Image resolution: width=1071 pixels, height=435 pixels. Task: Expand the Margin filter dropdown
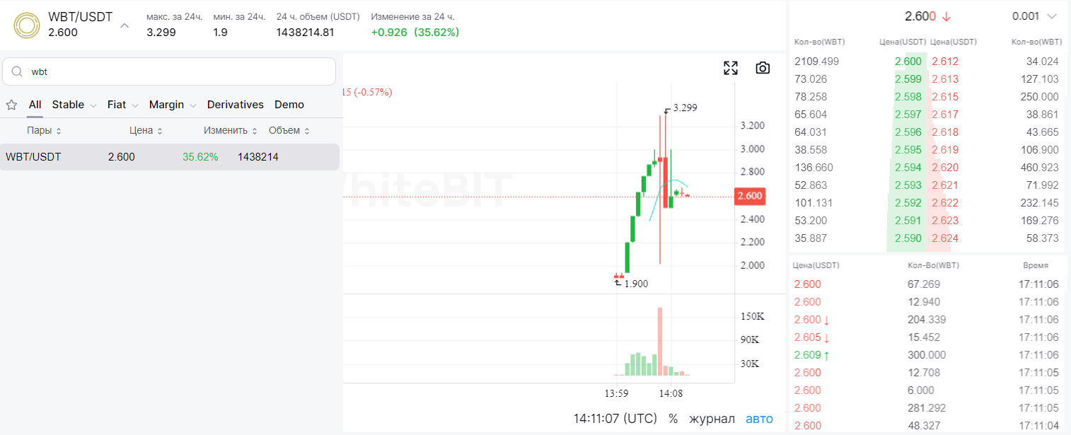(173, 105)
